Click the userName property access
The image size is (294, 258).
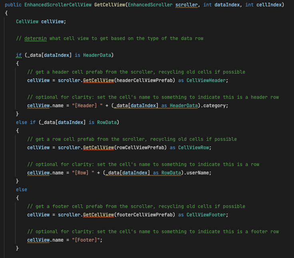(198, 173)
